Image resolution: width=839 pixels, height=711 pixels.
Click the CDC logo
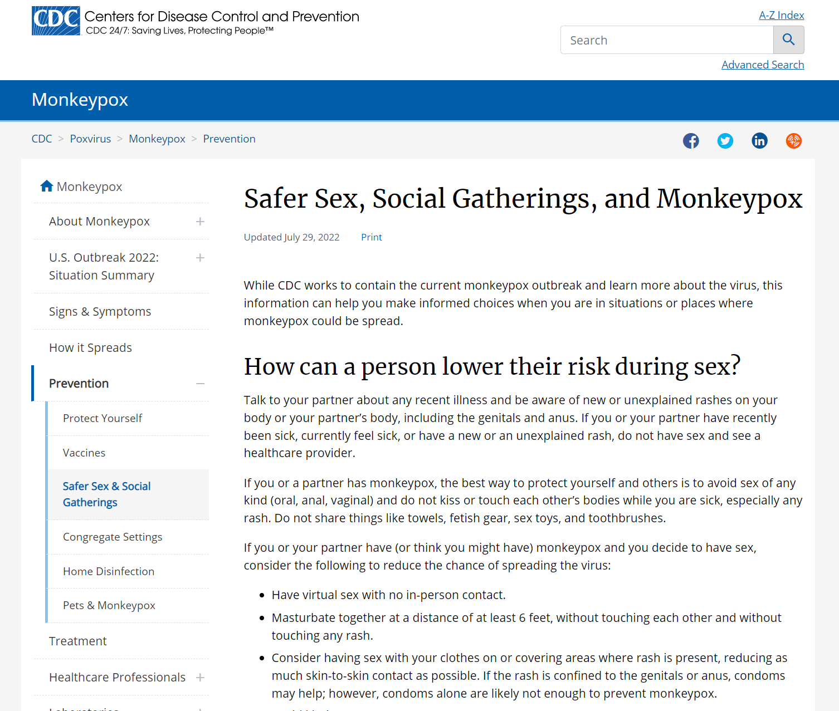tap(56, 21)
